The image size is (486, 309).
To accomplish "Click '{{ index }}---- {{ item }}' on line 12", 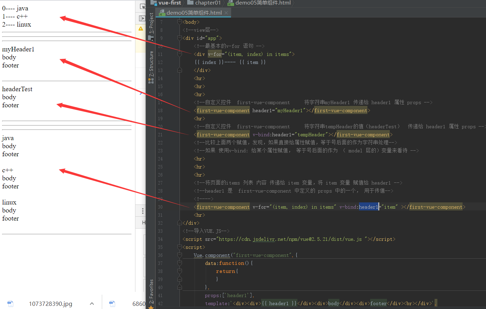I will pos(230,62).
